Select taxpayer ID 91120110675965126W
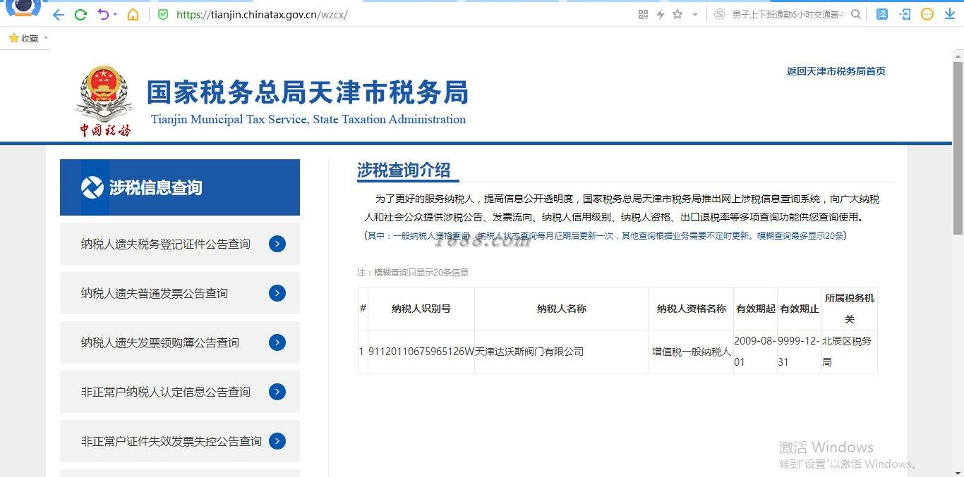Screen dimensions: 964x477 coord(421,352)
